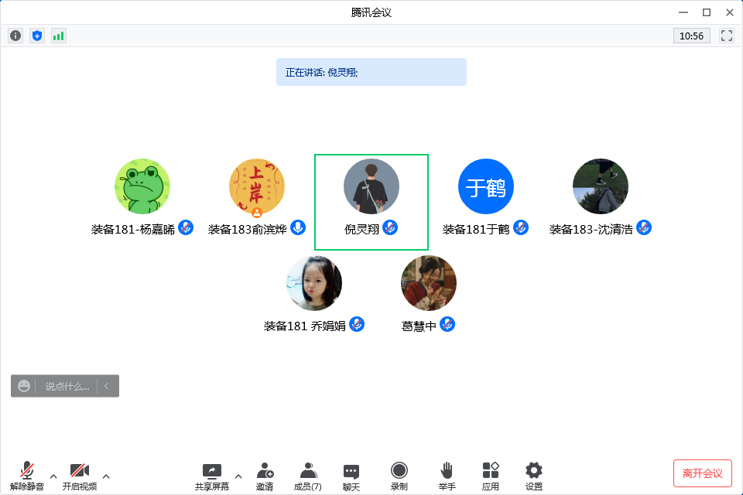Expand video options arrow beside 开启视频
The image size is (743, 495).
(x=106, y=476)
